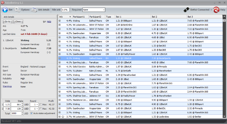
Task: Select the 1.82 @ Betfair cell
Action: tap(194, 117)
